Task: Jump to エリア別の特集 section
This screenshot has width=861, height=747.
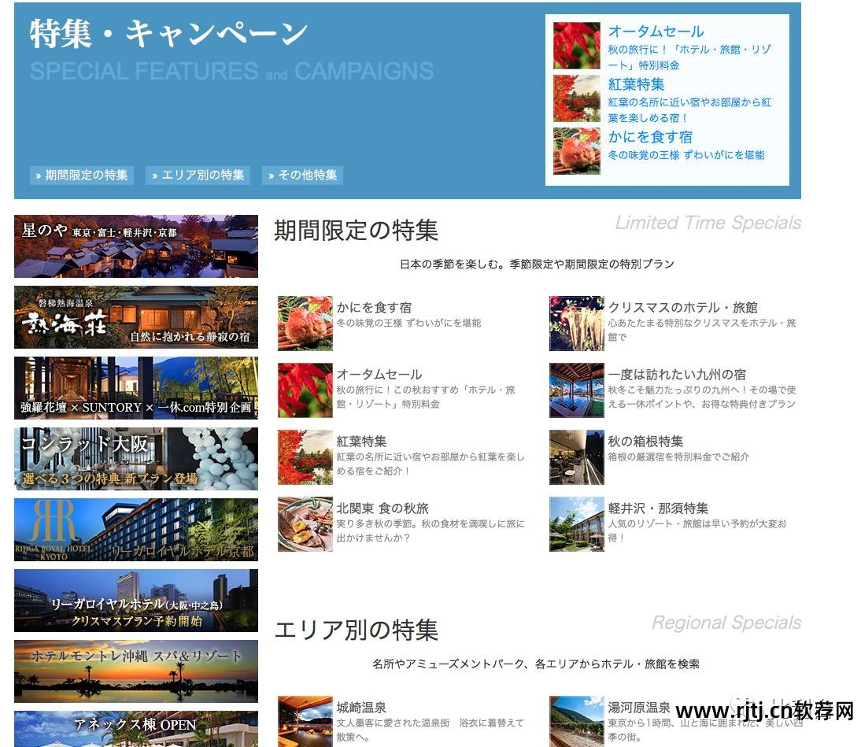Action: pyautogui.click(x=198, y=176)
